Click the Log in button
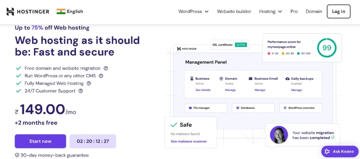 pyautogui.click(x=338, y=12)
